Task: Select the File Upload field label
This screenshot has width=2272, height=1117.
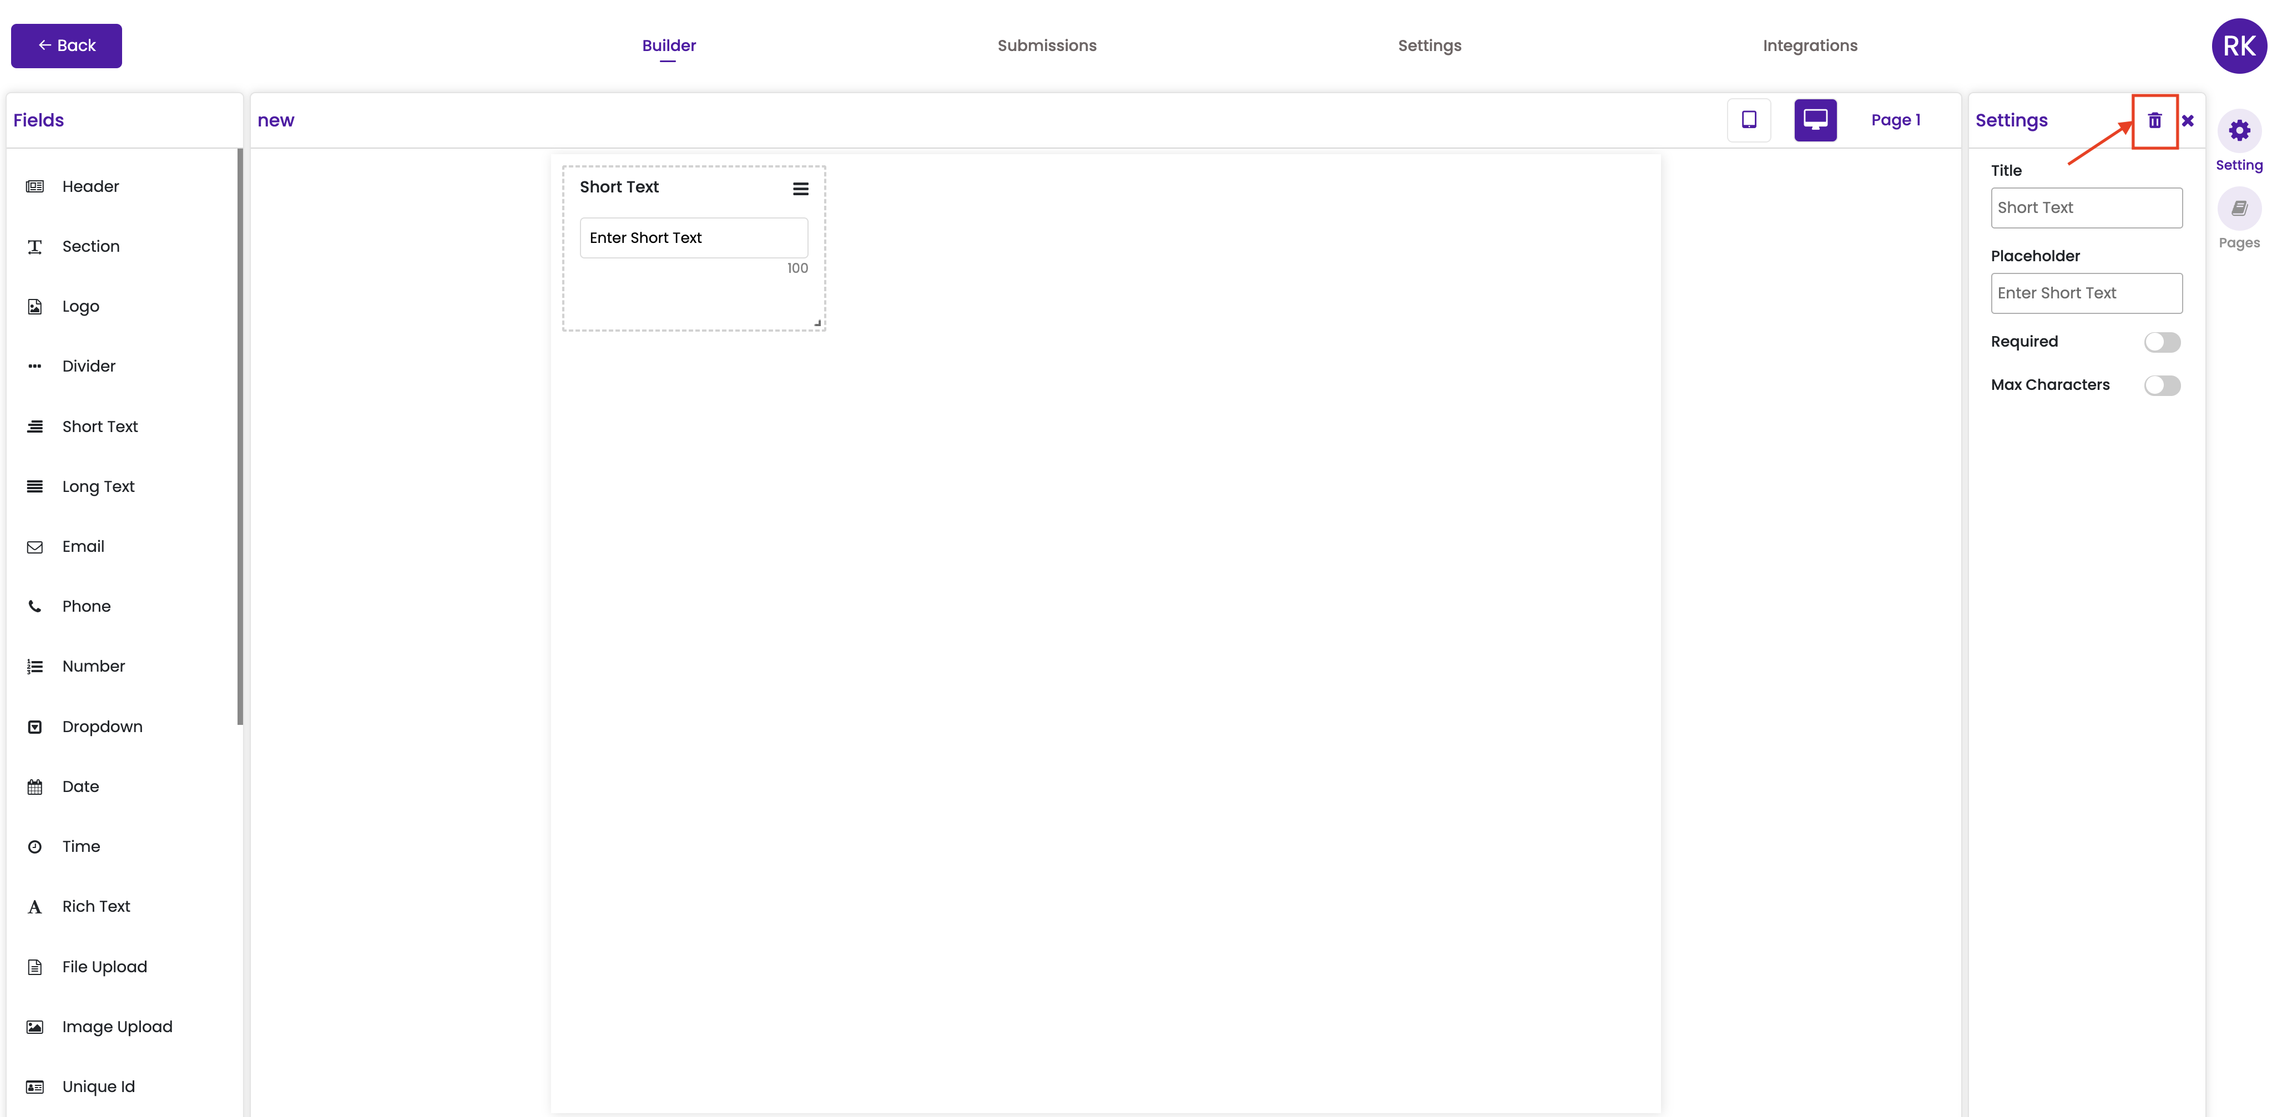Action: [105, 967]
